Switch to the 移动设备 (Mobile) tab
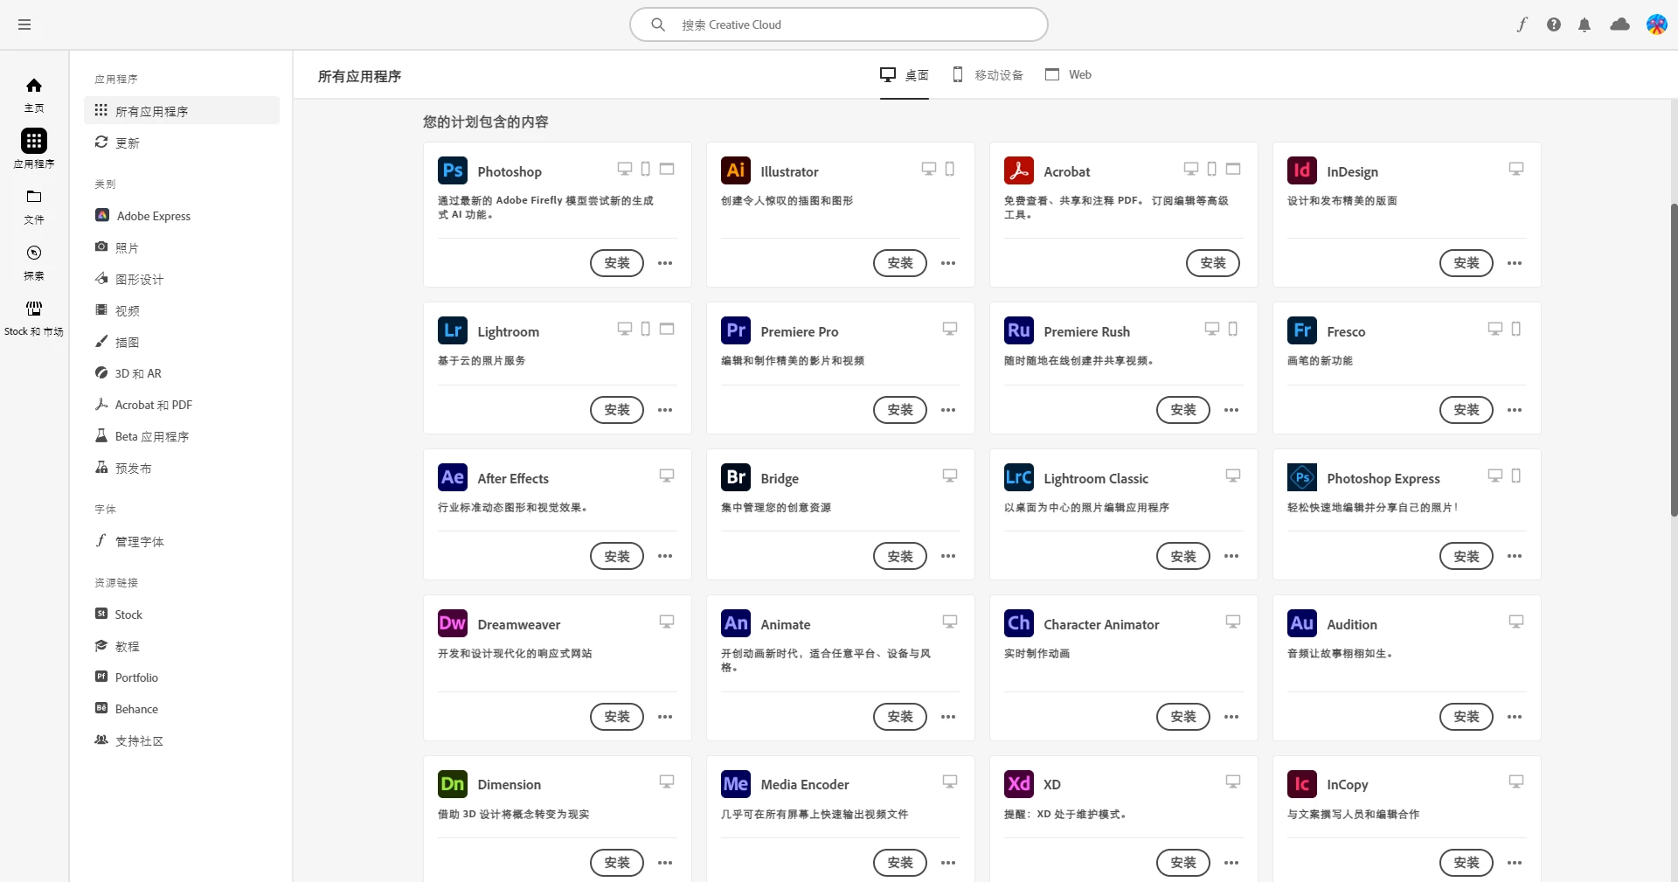 988,75
